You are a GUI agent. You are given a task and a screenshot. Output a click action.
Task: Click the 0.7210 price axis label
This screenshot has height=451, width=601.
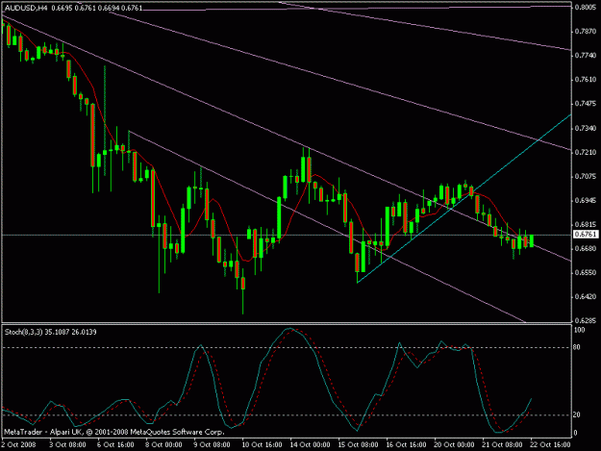click(586, 153)
